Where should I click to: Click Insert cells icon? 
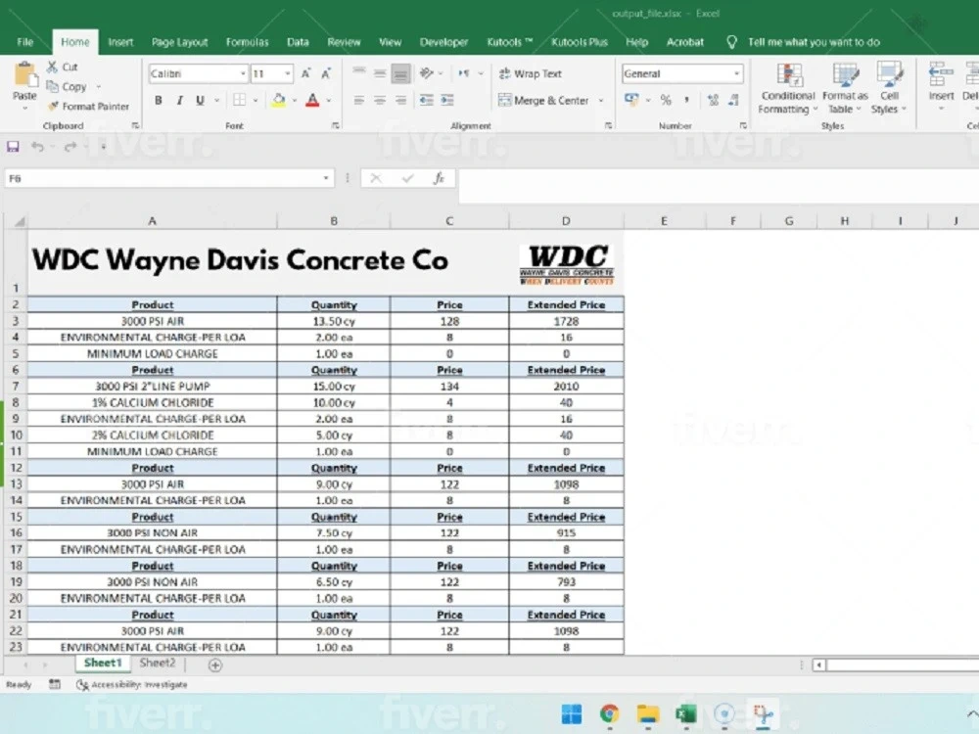click(x=941, y=75)
